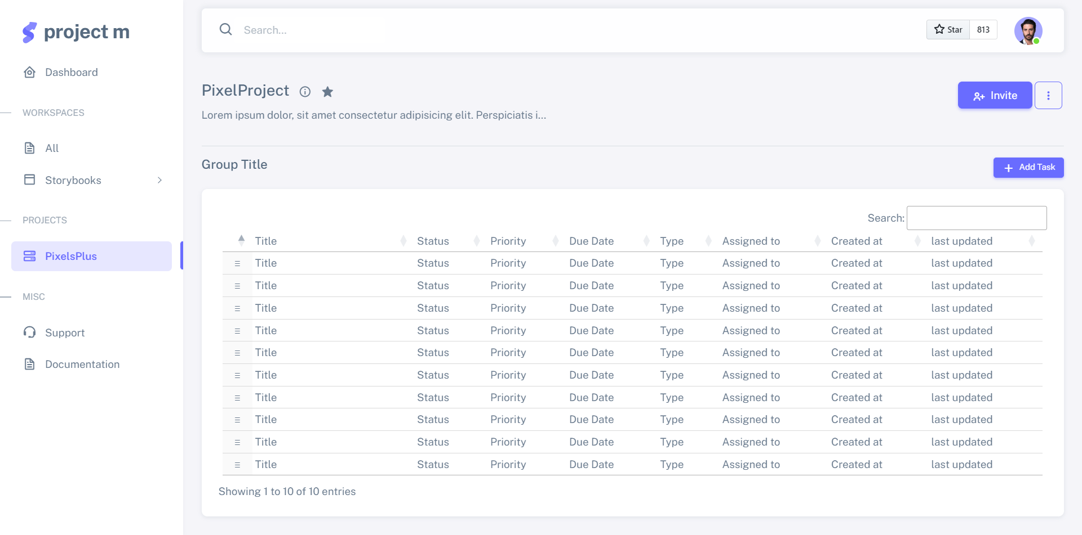Click the project m logo icon
The height and width of the screenshot is (535, 1082).
pyautogui.click(x=29, y=32)
